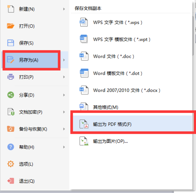Expand the 新建(N) submenu arrow
This screenshot has height=193, width=196.
point(64,9)
